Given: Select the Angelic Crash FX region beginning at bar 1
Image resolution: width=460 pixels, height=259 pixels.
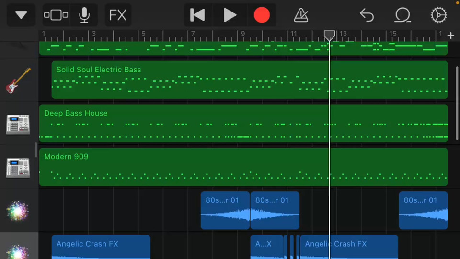Looking at the screenshot, I should [101, 247].
